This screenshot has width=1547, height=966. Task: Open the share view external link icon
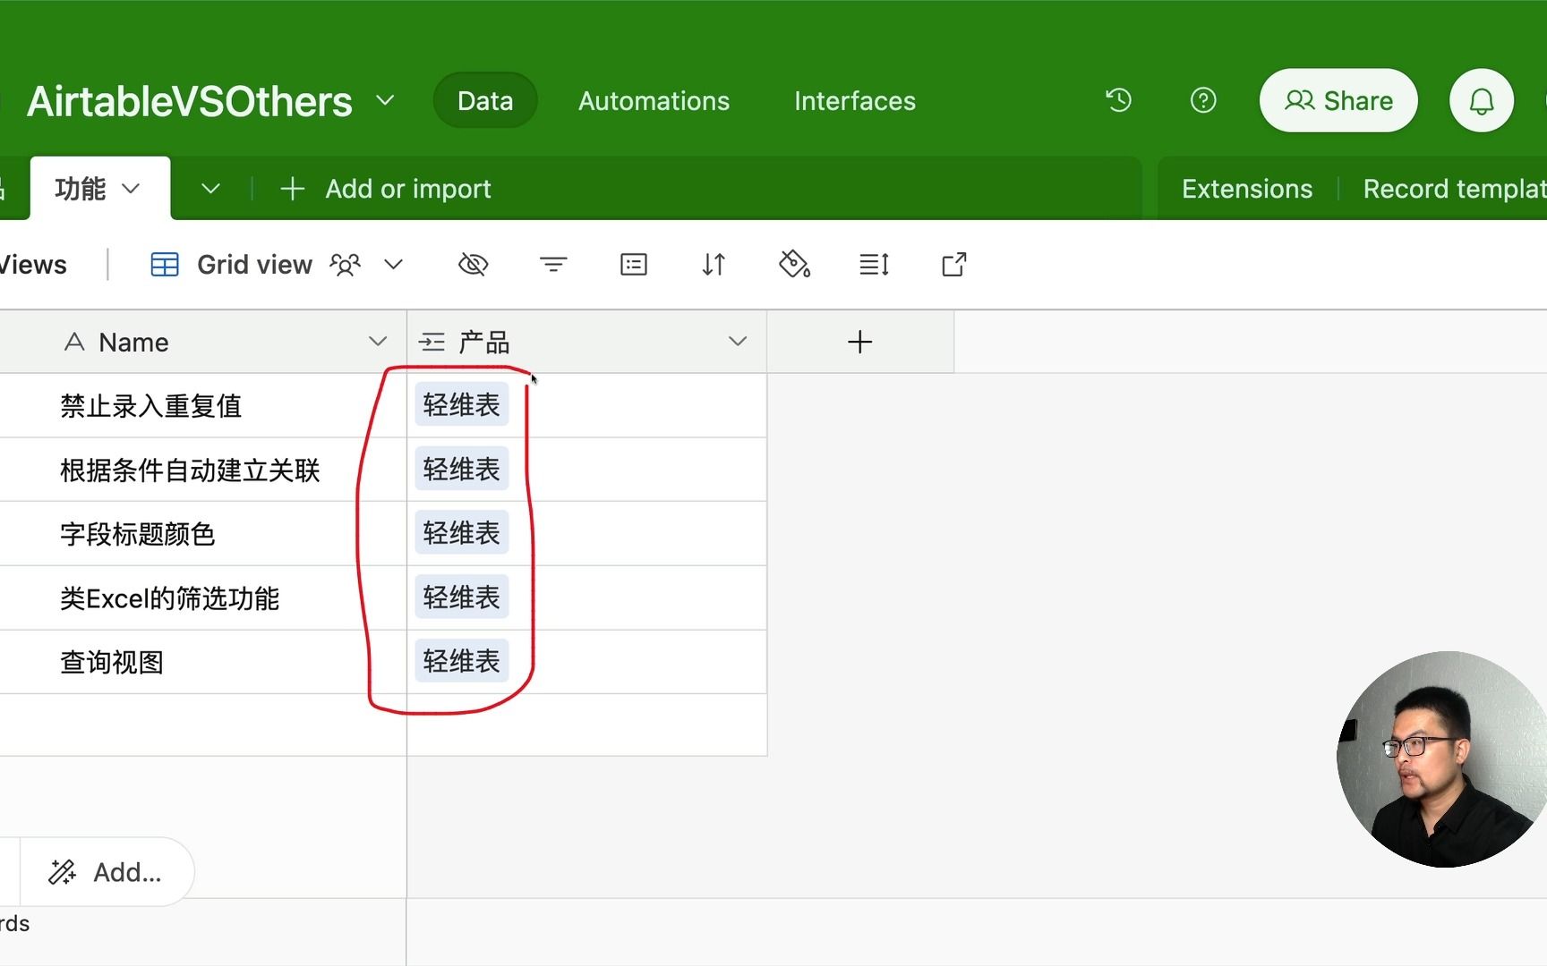[953, 264]
